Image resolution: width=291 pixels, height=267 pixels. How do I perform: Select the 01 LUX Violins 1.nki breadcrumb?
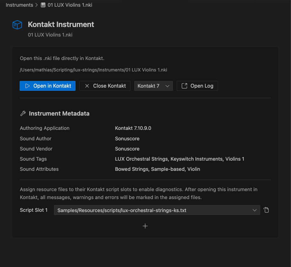click(x=70, y=5)
